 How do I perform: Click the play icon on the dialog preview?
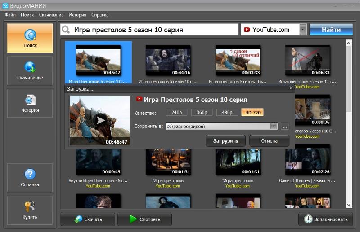pos(100,120)
